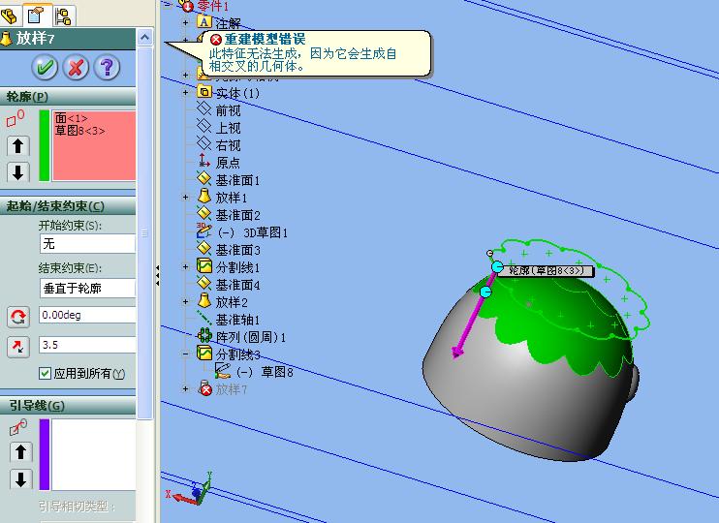Expand the 注解 tree node

[x=185, y=22]
